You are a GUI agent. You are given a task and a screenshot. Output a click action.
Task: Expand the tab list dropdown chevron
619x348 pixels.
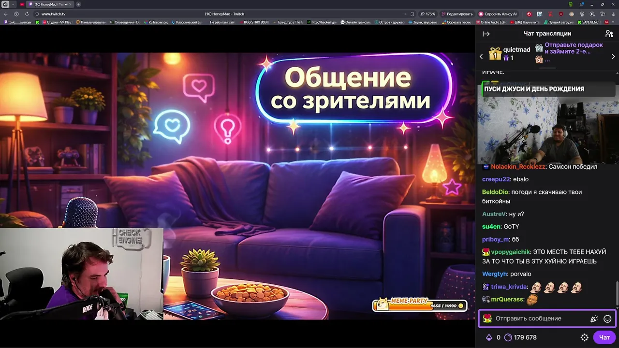point(13,4)
